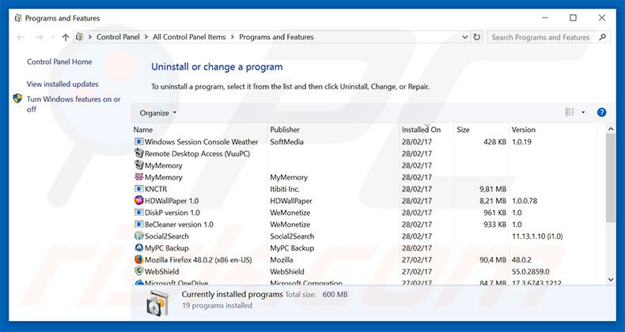
Task: Open Turn Windows features on or off
Action: point(74,104)
